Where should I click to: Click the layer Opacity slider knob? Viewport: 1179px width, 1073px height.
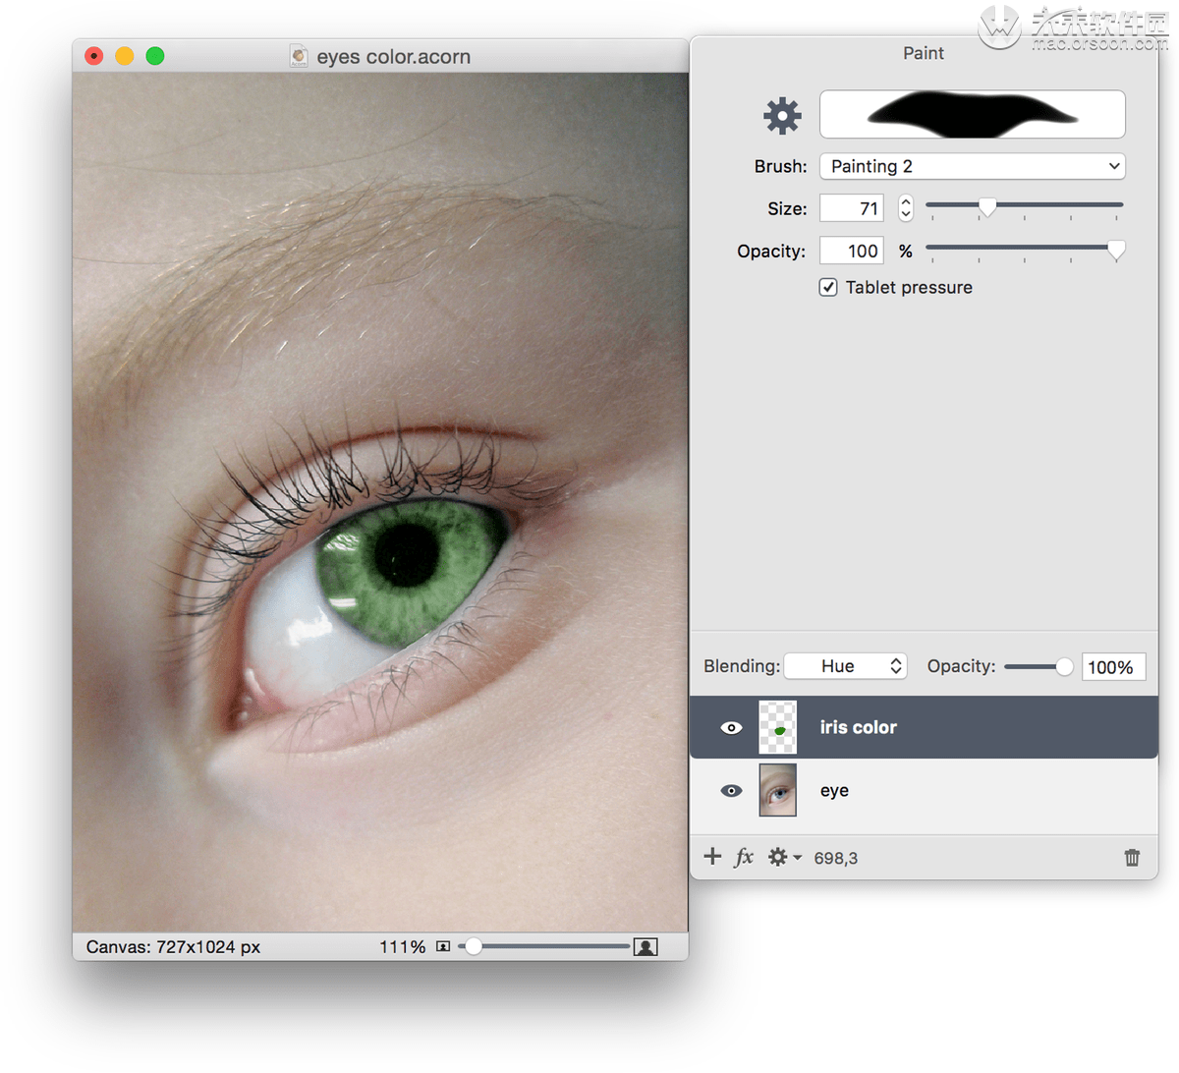(1064, 667)
